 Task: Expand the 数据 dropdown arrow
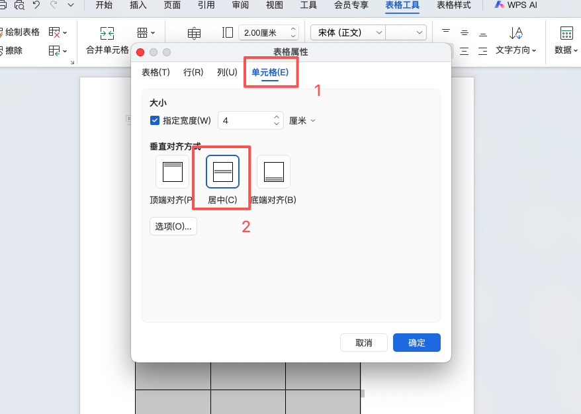576,51
